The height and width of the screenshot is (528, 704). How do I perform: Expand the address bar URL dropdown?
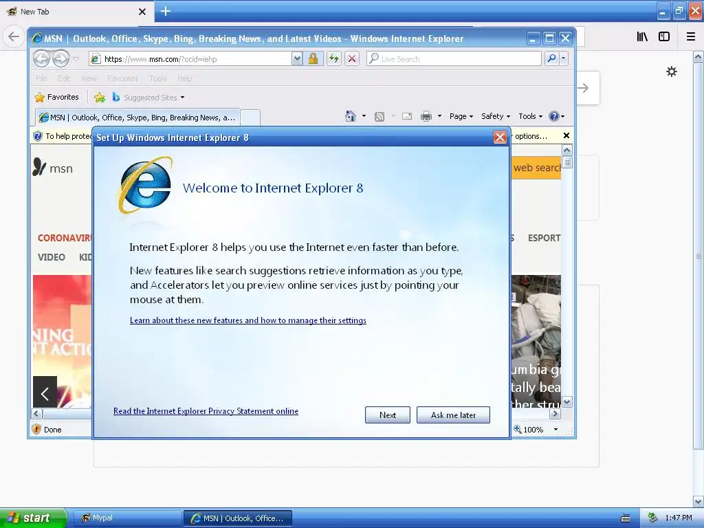coord(297,58)
